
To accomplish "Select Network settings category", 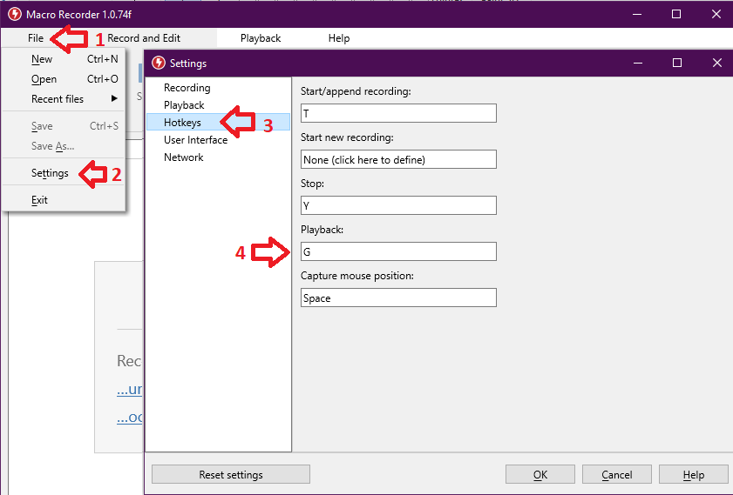I will tap(183, 157).
